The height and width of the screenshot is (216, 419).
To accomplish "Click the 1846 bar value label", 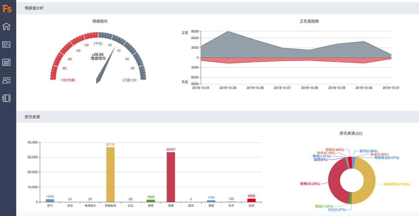I will (x=50, y=196).
